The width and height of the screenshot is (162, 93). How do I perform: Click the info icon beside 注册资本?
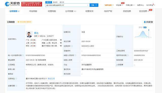(72, 46)
